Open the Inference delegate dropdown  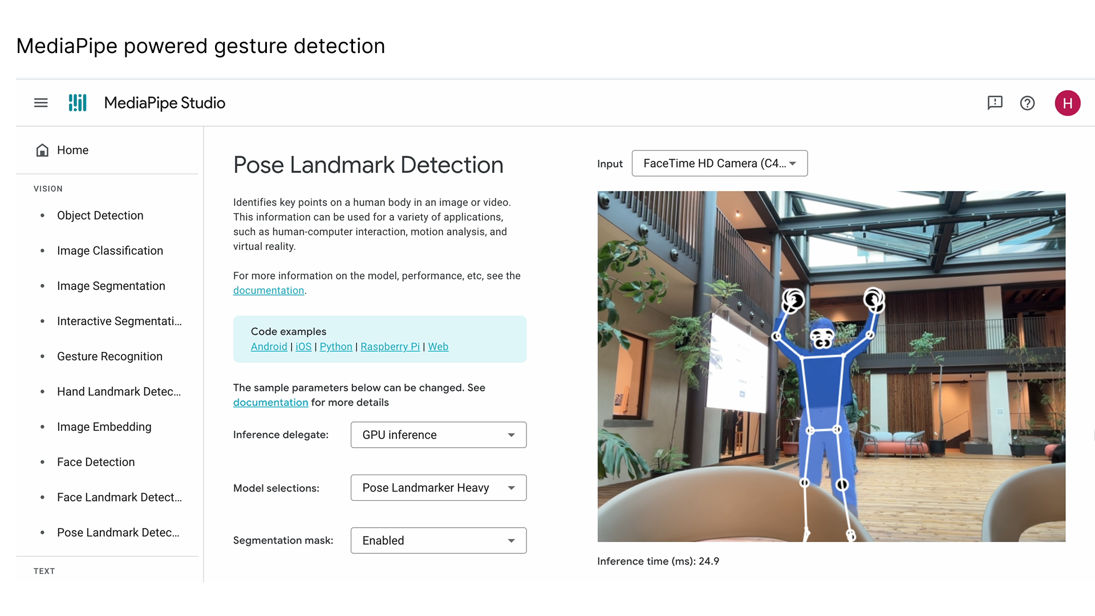[x=438, y=435]
